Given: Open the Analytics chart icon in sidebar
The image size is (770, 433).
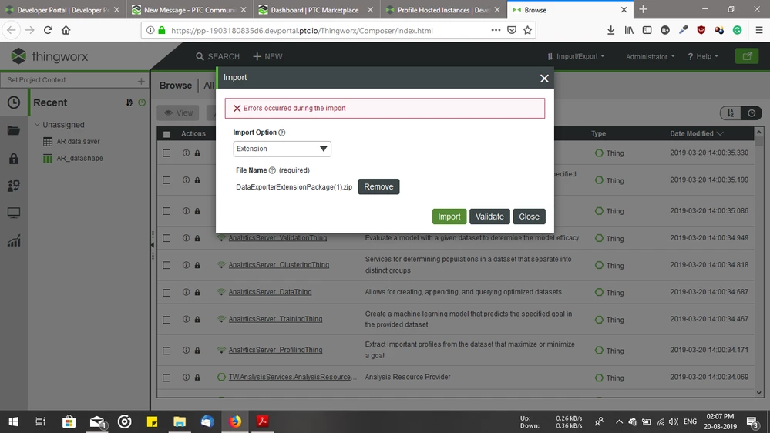Looking at the screenshot, I should (x=14, y=240).
